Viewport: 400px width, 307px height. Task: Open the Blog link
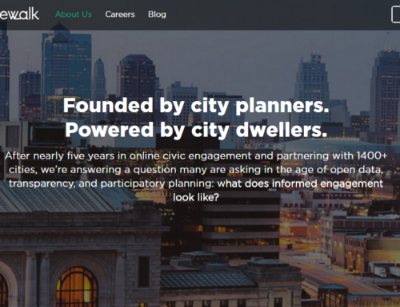[157, 14]
